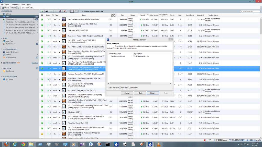This screenshot has width=262, height=147.
Task: Collapse the DVD BURN section
Action: tap(2, 68)
